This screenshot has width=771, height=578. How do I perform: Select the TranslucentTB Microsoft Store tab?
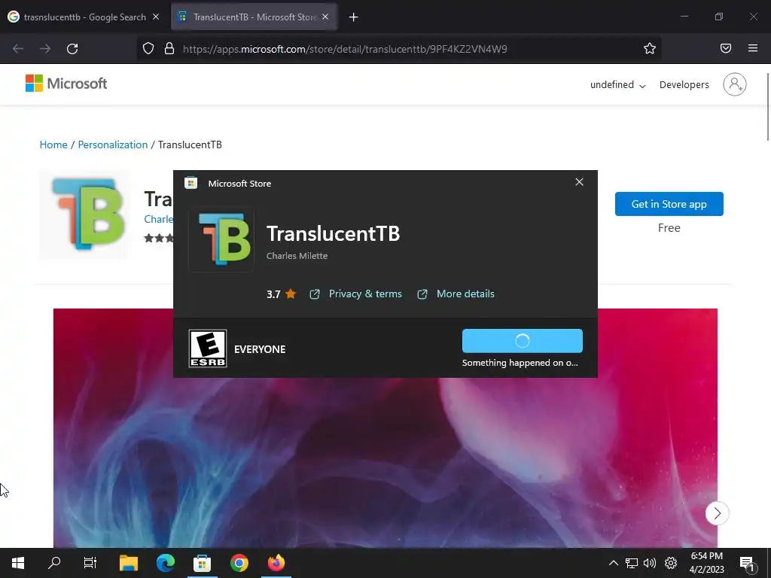pyautogui.click(x=254, y=17)
